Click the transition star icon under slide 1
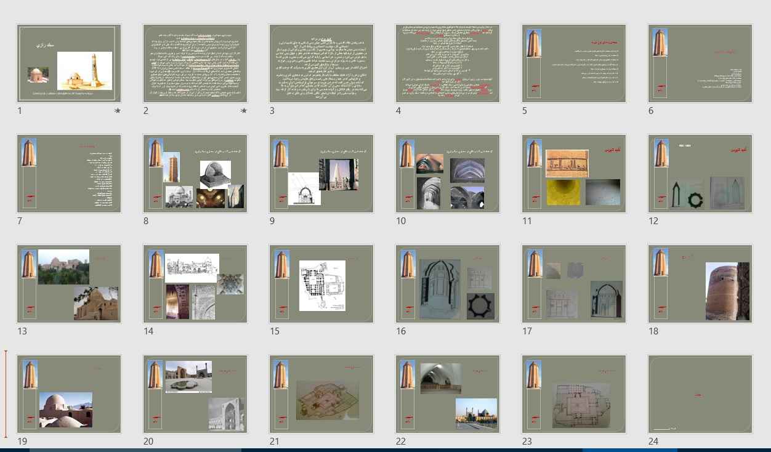Viewport: 771px width, 452px height. [x=118, y=111]
